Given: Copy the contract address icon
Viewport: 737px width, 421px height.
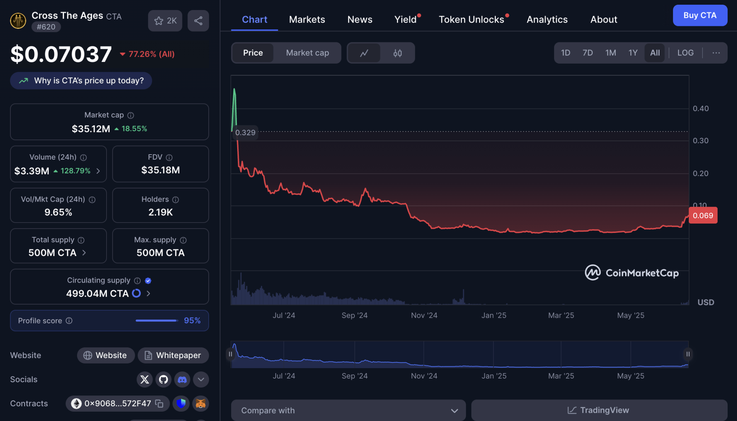Looking at the screenshot, I should coord(159,403).
